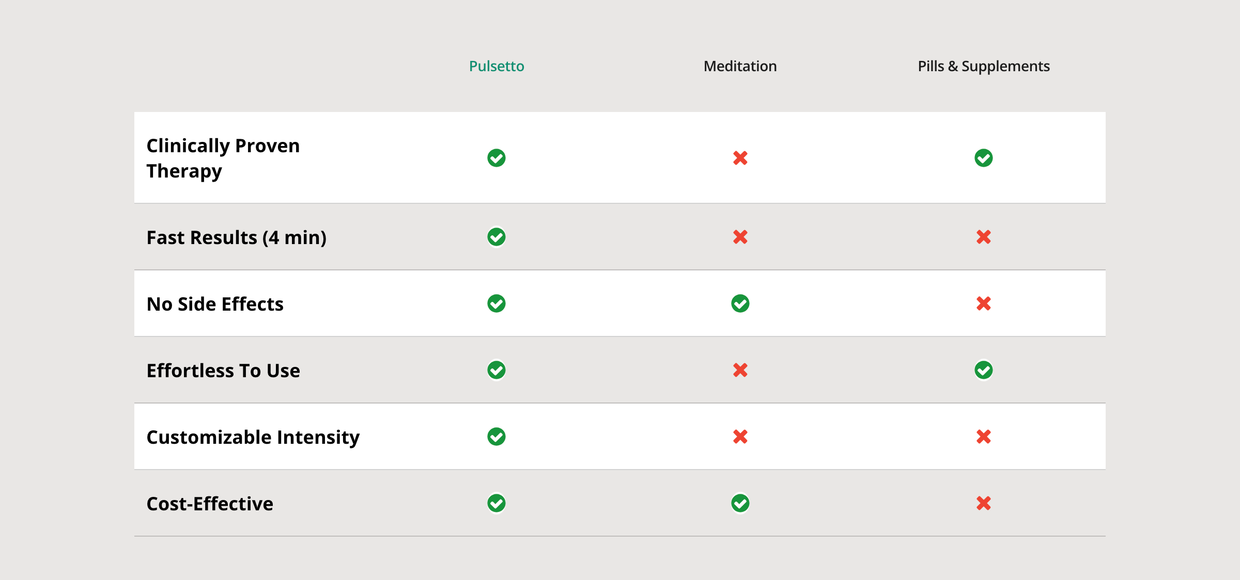Click Pills & Supplements checkmark for Effortless To Use
This screenshot has height=580, width=1240.
pos(983,370)
